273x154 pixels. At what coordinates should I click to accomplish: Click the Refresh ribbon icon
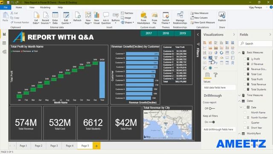pyautogui.click(x=77, y=17)
